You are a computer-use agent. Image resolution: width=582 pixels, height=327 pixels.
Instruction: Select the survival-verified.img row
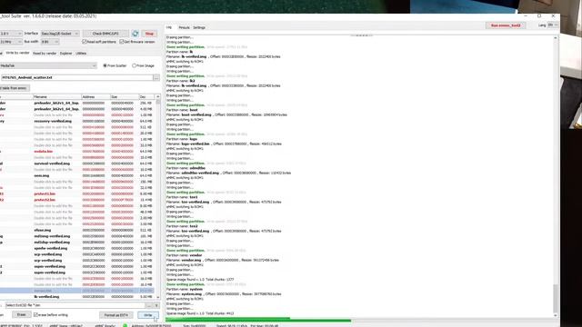click(x=76, y=163)
